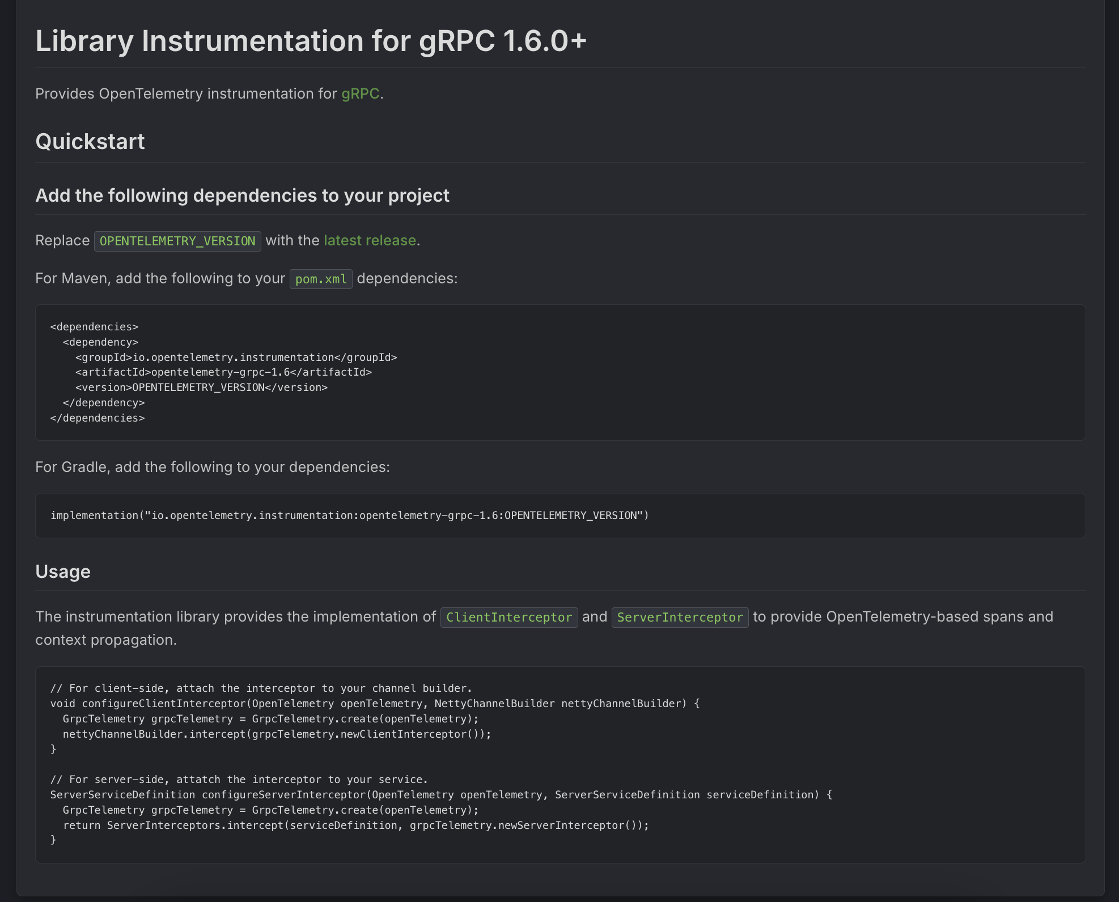Click the Add the following dependencies heading

(x=242, y=195)
